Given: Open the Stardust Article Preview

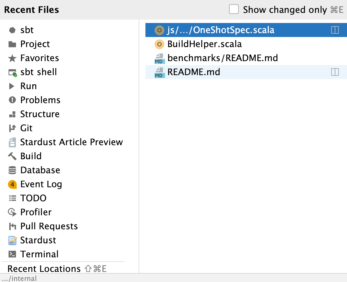Looking at the screenshot, I should [x=72, y=142].
